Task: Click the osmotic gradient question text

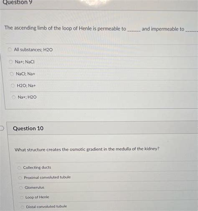Action: tap(87, 149)
